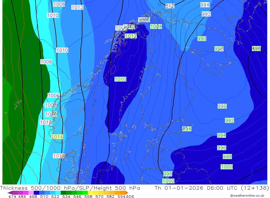Click the '(12+138)' forecast run label

click(x=255, y=188)
